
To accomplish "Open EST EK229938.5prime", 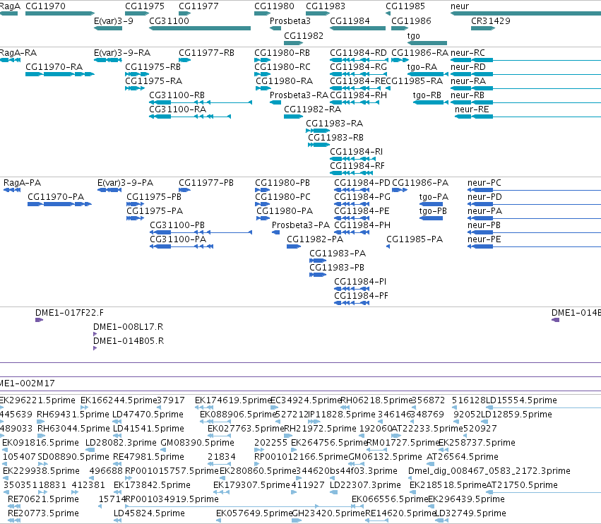I will tap(41, 471).
